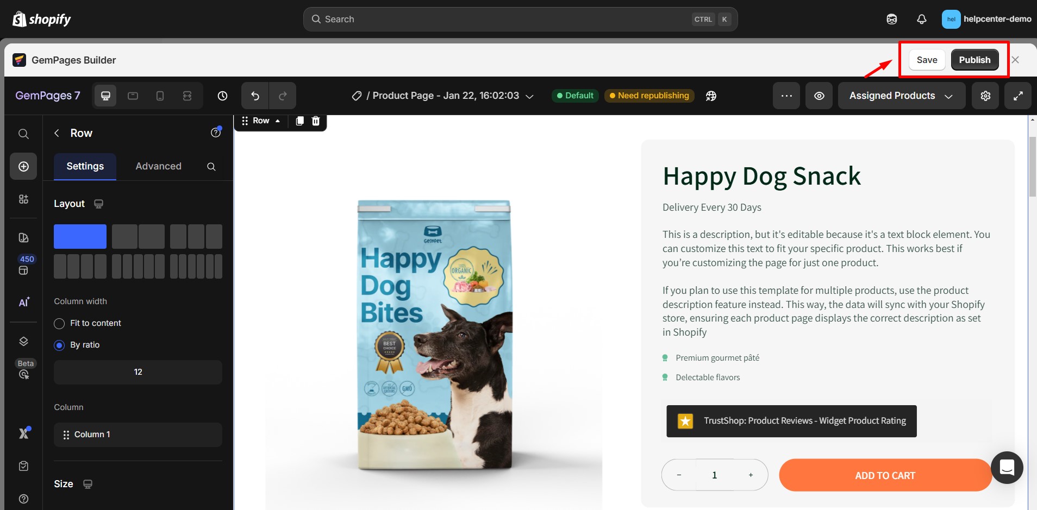Click the Save button
This screenshot has height=510, width=1037.
pyautogui.click(x=927, y=60)
